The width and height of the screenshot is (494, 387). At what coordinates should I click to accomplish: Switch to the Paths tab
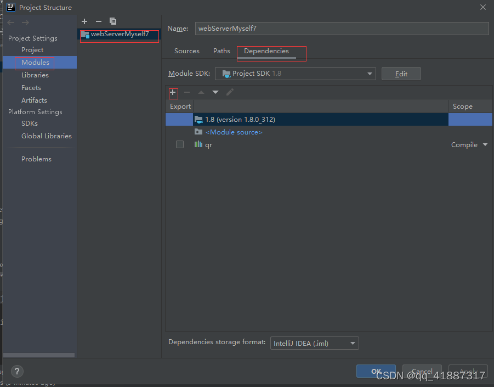(222, 51)
